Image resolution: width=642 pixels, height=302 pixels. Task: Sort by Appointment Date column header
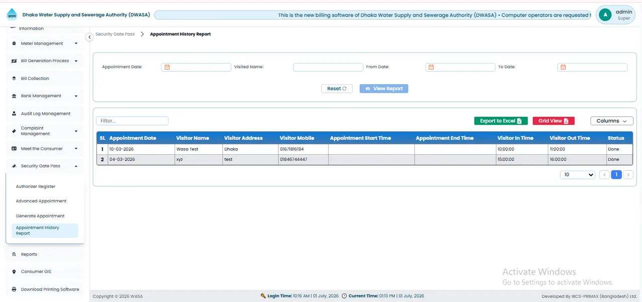click(133, 138)
